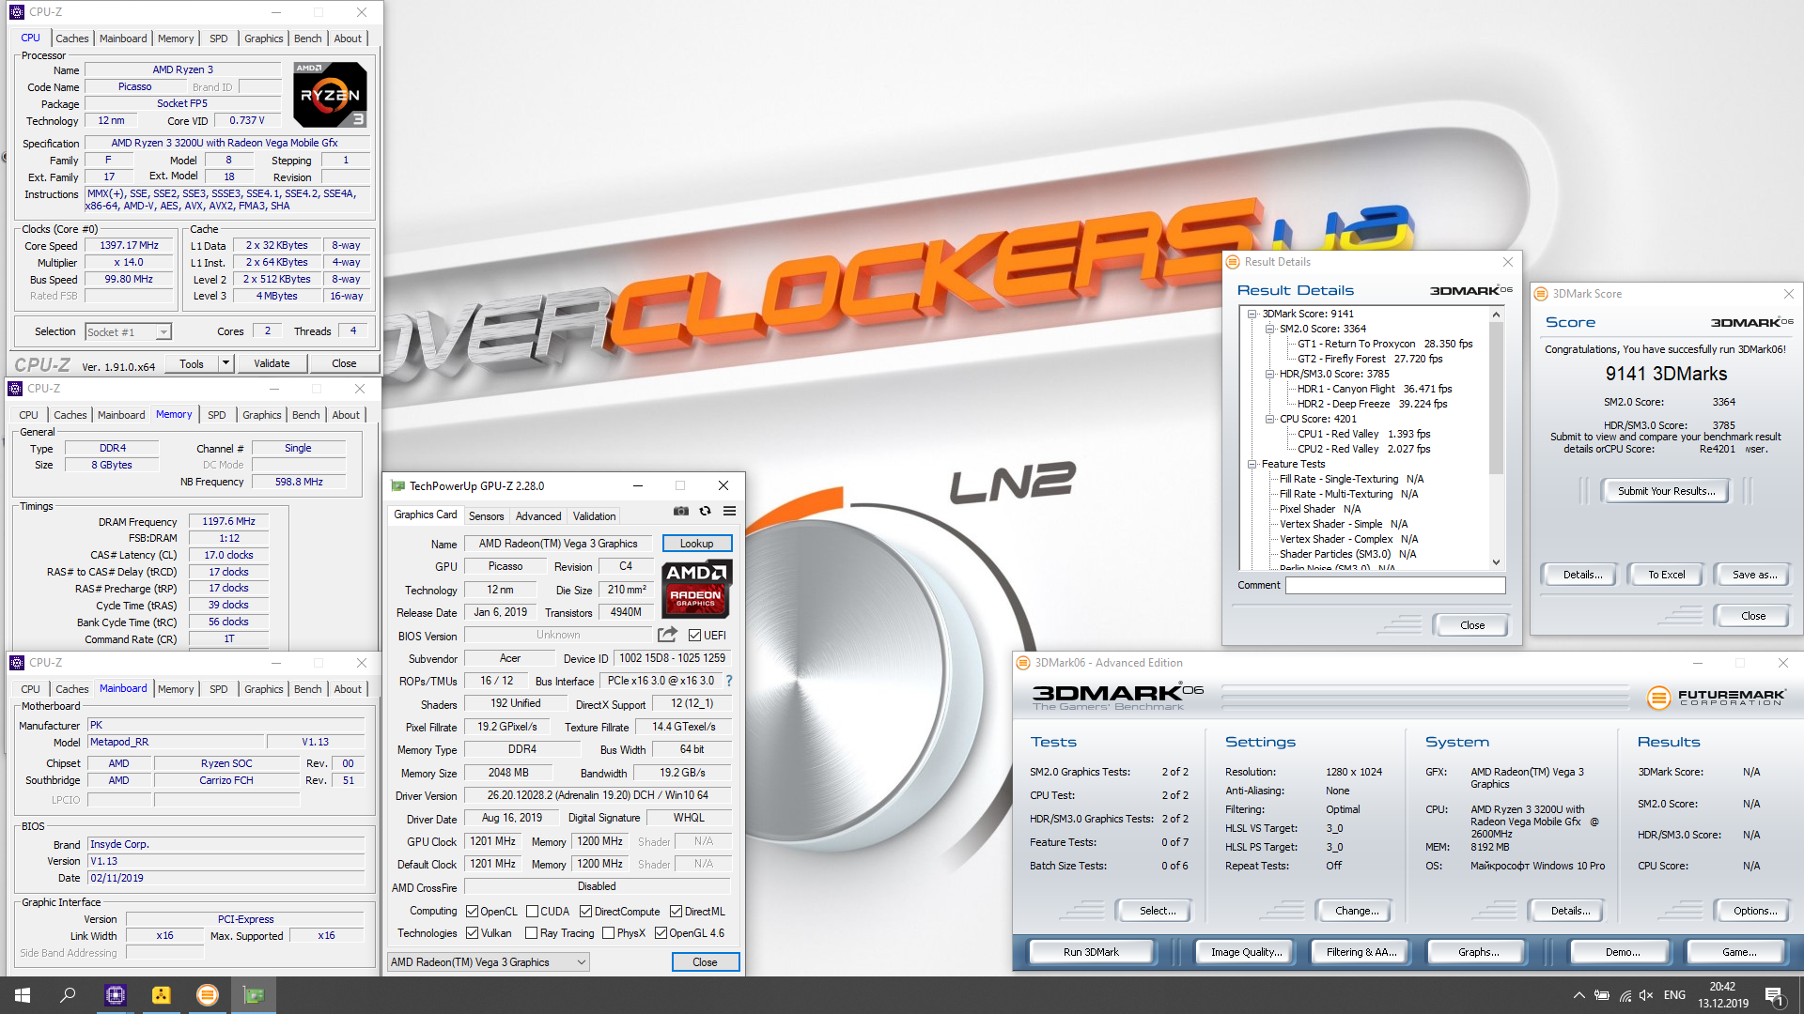Open the Bench tab in top CPU-Z window
Image resolution: width=1804 pixels, height=1014 pixels.
[x=307, y=38]
